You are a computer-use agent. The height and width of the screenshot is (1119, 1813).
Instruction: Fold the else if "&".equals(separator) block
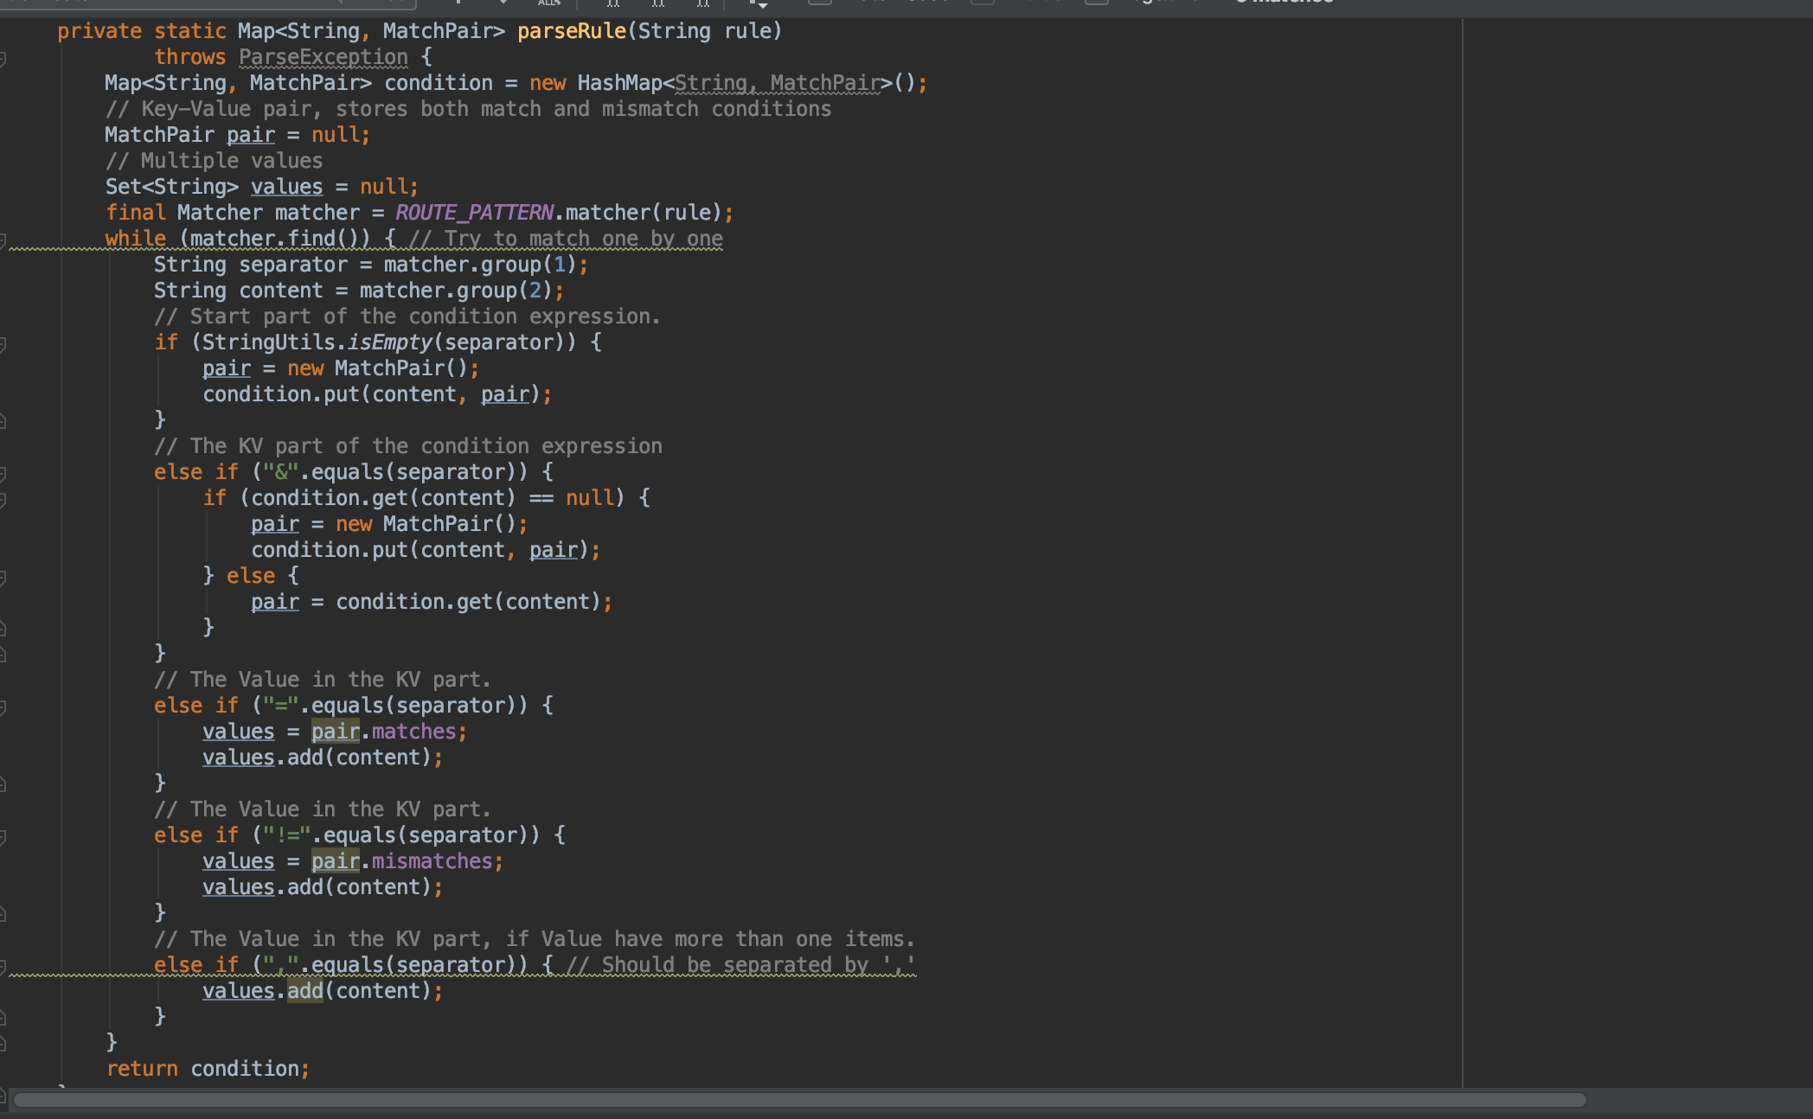point(3,474)
